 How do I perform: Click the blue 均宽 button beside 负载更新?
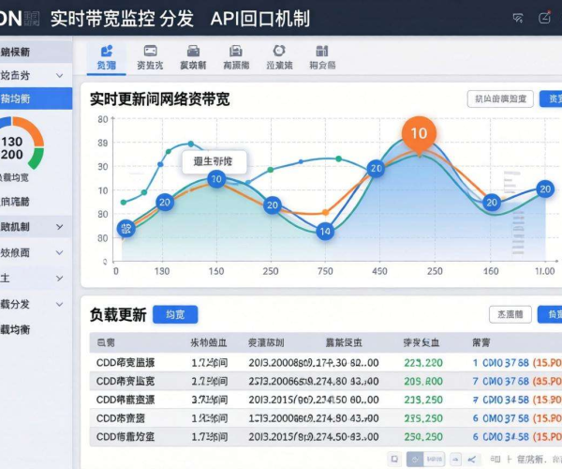[x=175, y=315]
